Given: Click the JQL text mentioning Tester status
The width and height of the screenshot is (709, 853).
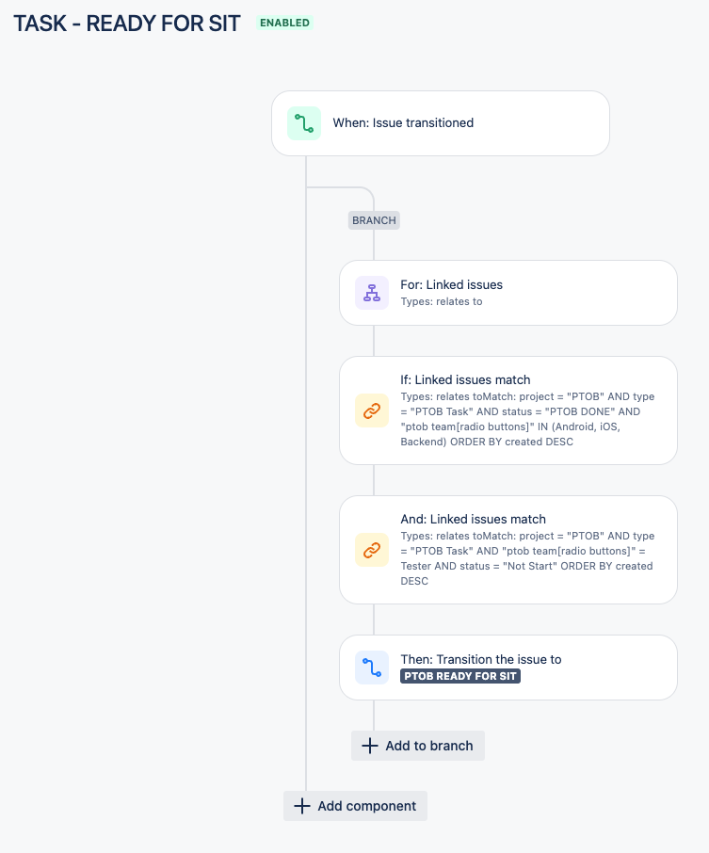Looking at the screenshot, I should coord(527,558).
